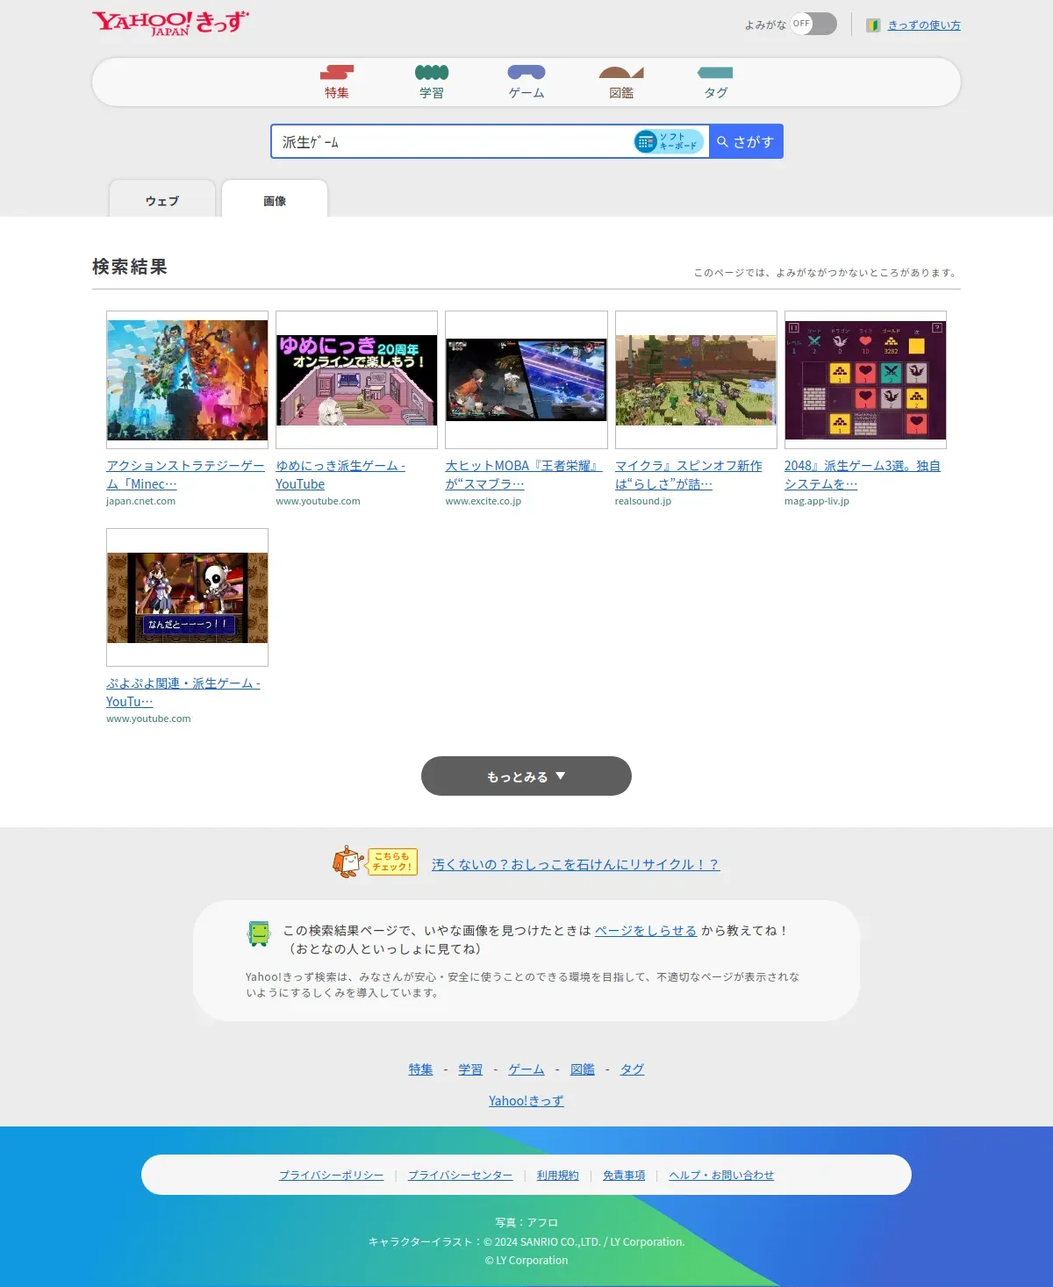Click the こちらもチェック! mascot icon
This screenshot has width=1053, height=1287.
pyautogui.click(x=375, y=862)
